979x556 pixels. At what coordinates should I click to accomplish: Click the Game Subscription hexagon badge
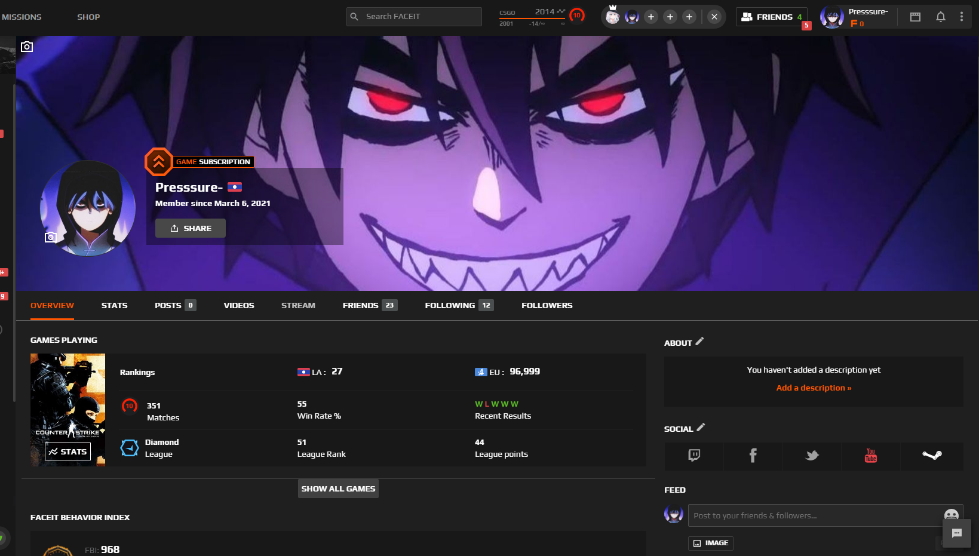coord(159,161)
